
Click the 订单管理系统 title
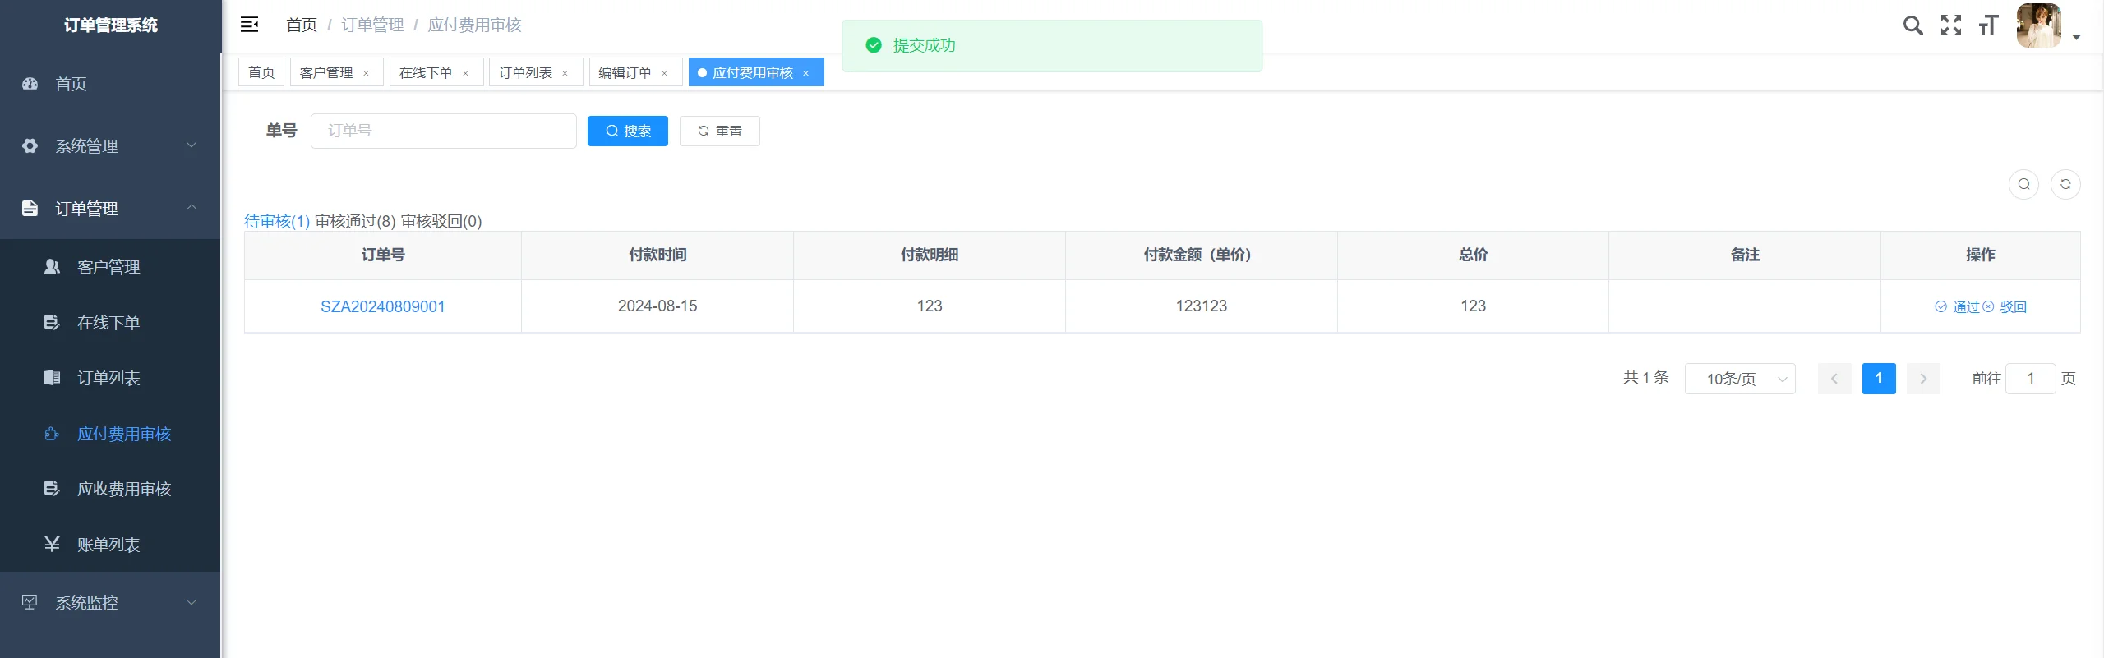point(111,25)
